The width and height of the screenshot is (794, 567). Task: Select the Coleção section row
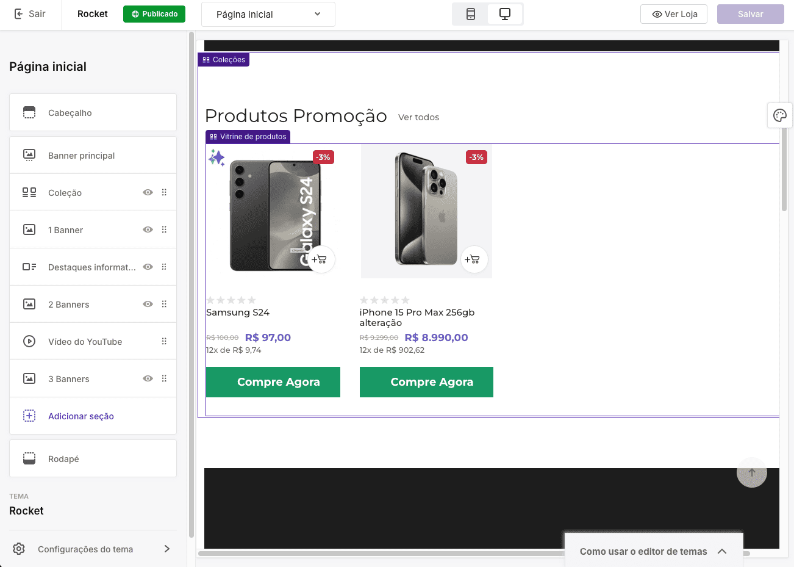point(93,192)
